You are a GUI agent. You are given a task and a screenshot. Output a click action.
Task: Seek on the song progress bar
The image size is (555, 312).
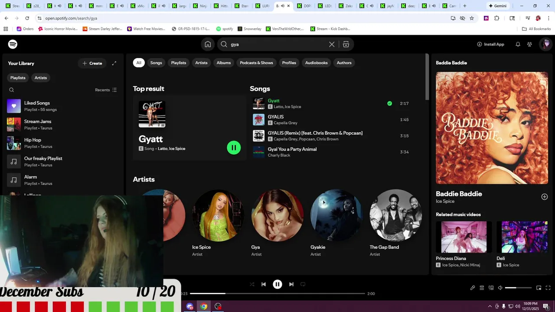[277, 293]
